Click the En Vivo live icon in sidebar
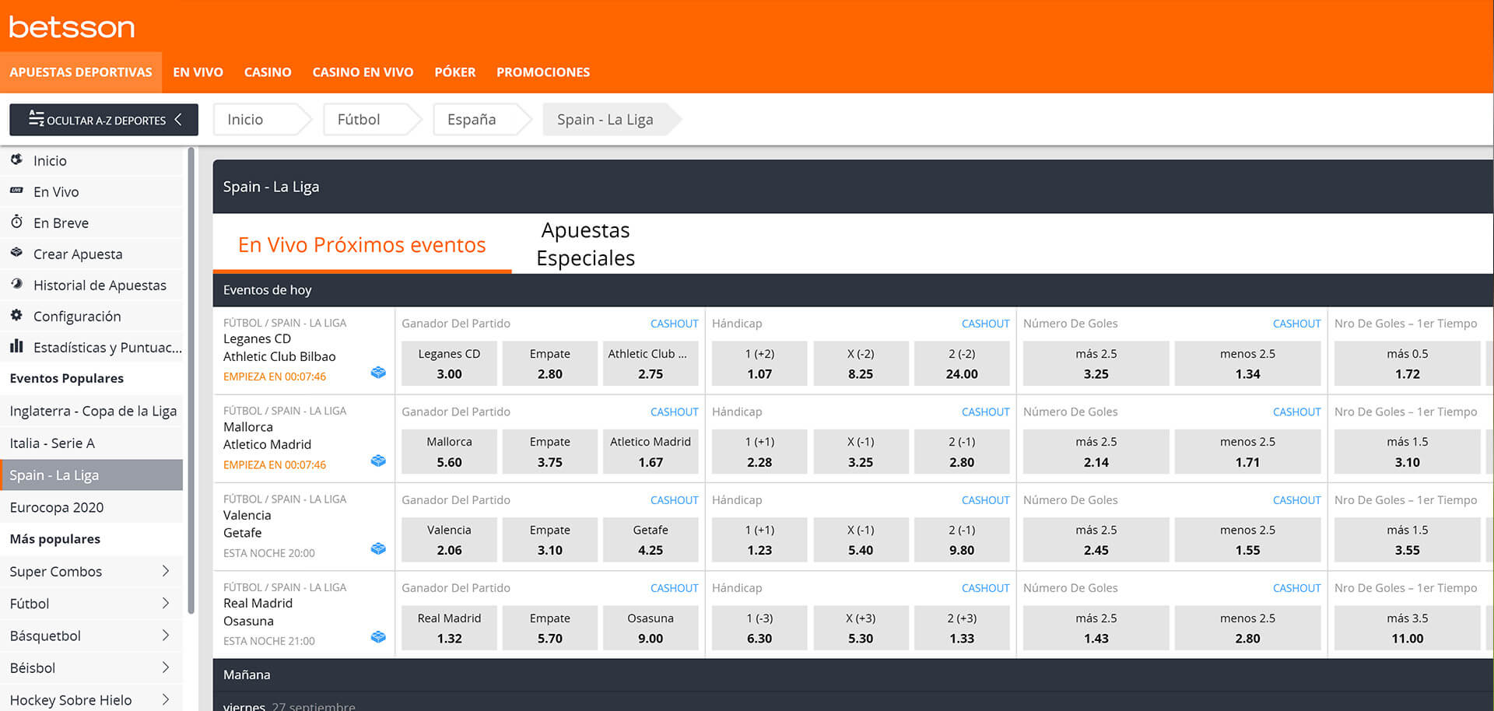Image resolution: width=1494 pixels, height=711 pixels. [16, 191]
